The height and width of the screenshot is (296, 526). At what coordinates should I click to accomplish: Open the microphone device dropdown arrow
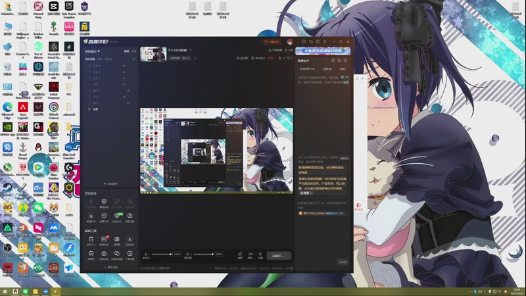(149, 255)
